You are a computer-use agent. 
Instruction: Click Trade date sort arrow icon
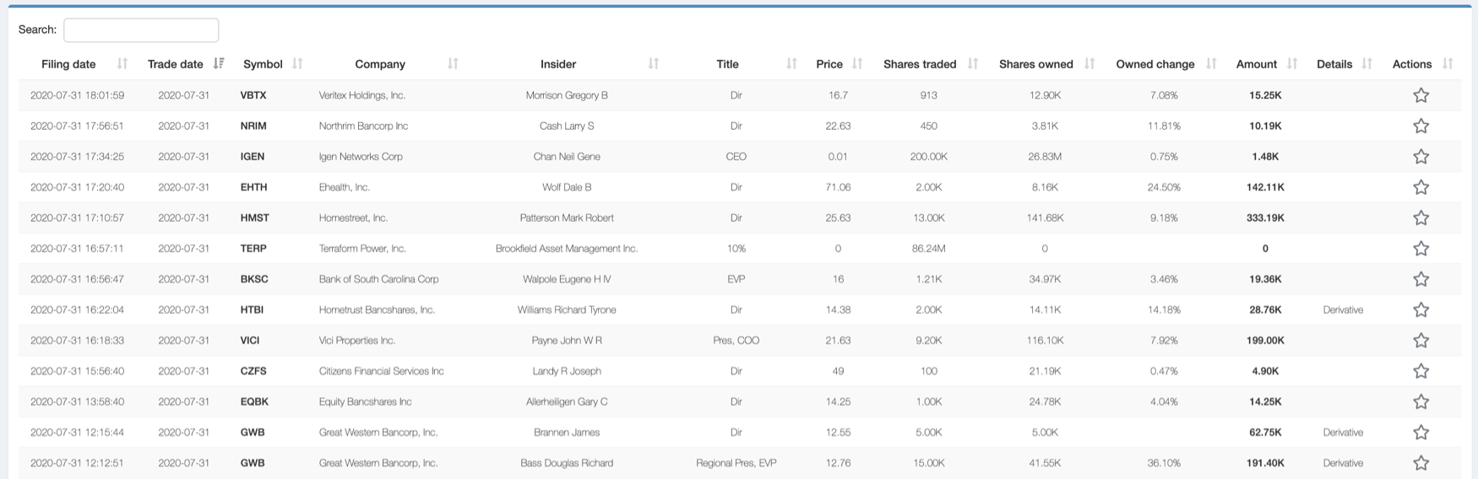click(x=219, y=64)
